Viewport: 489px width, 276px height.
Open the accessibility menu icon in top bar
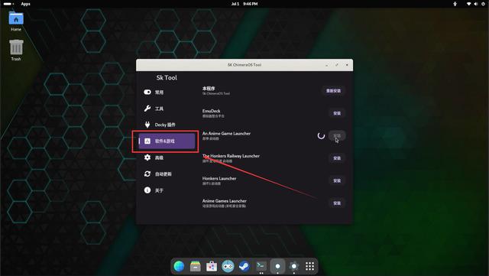pos(455,4)
